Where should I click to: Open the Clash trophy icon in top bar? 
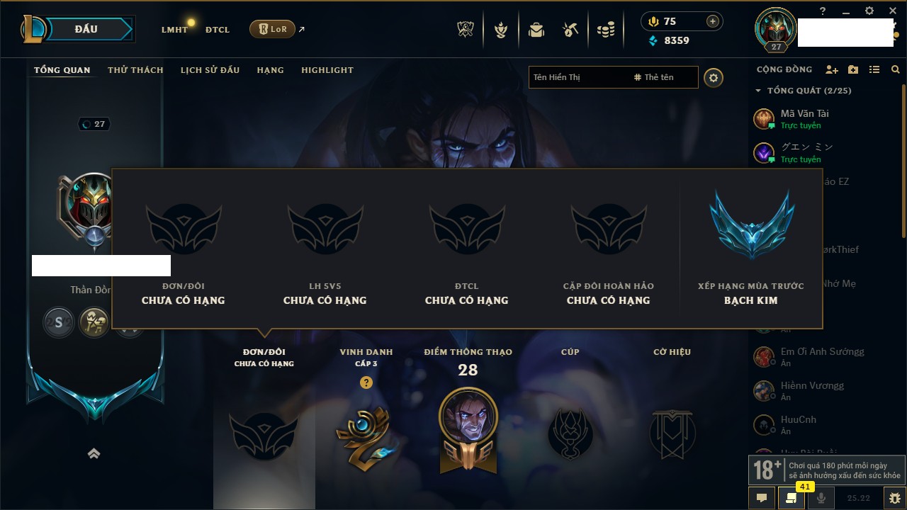466,30
